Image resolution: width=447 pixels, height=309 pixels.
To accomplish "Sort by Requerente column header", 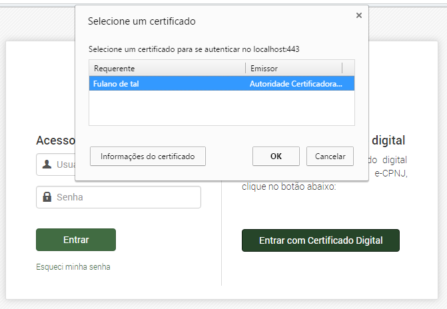I will pos(167,69).
